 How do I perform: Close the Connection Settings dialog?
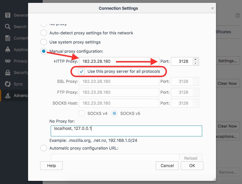click(x=212, y=8)
